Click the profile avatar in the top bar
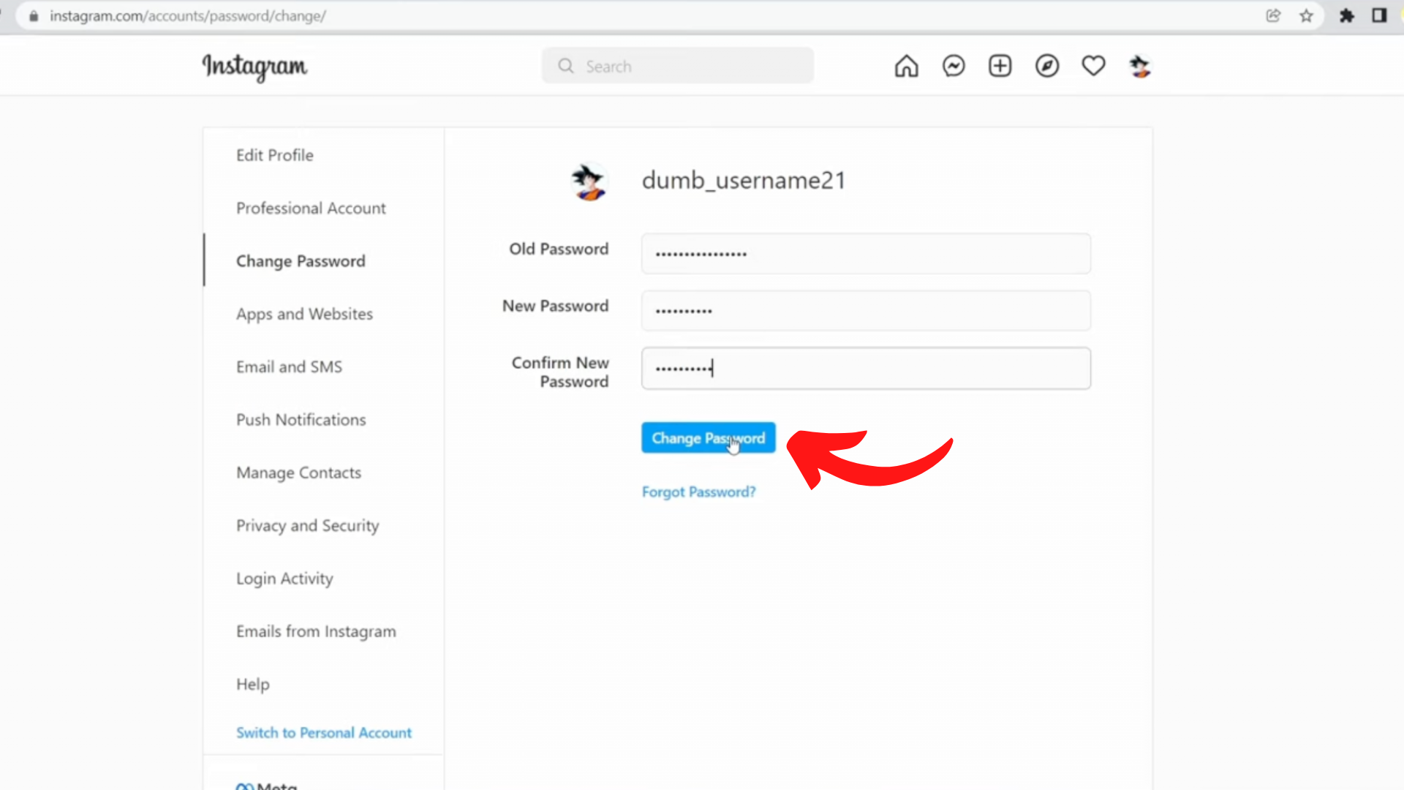This screenshot has height=790, width=1404. tap(1140, 66)
